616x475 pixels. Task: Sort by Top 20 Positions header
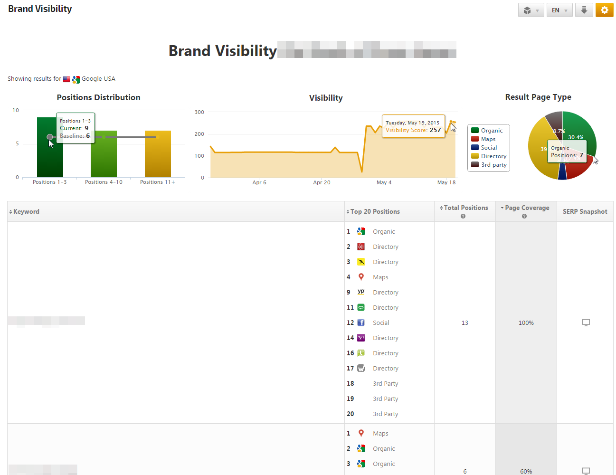[x=375, y=212]
